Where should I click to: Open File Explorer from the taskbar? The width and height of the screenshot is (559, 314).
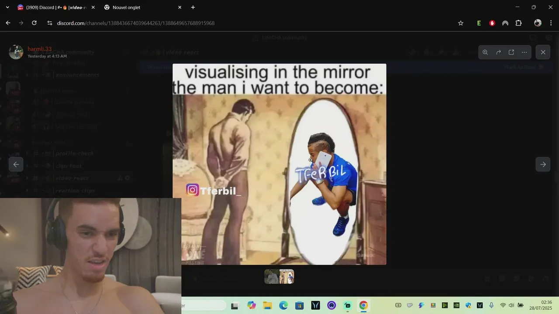pos(267,306)
